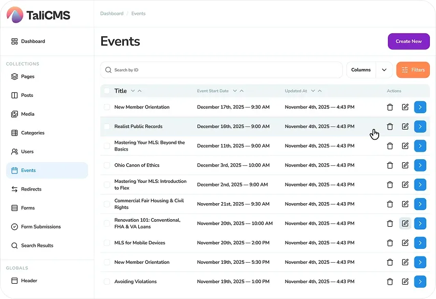The width and height of the screenshot is (436, 299).
Task: Open the Avoiding Violations event arrow
Action: [420, 282]
